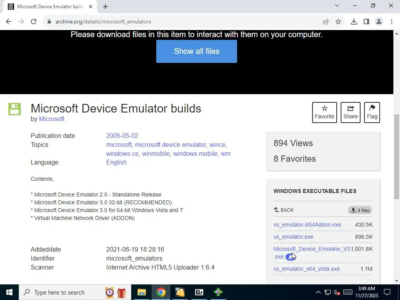Click scrollbar down arrow
This screenshot has width=400, height=300.
point(397,281)
